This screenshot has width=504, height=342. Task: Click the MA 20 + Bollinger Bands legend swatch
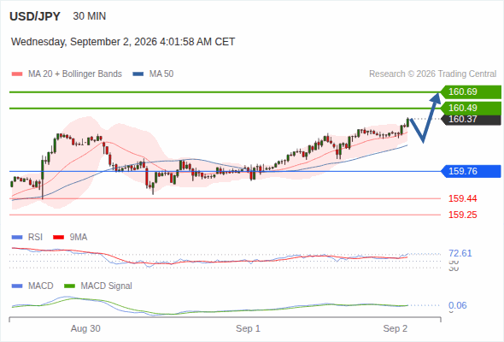(x=17, y=74)
